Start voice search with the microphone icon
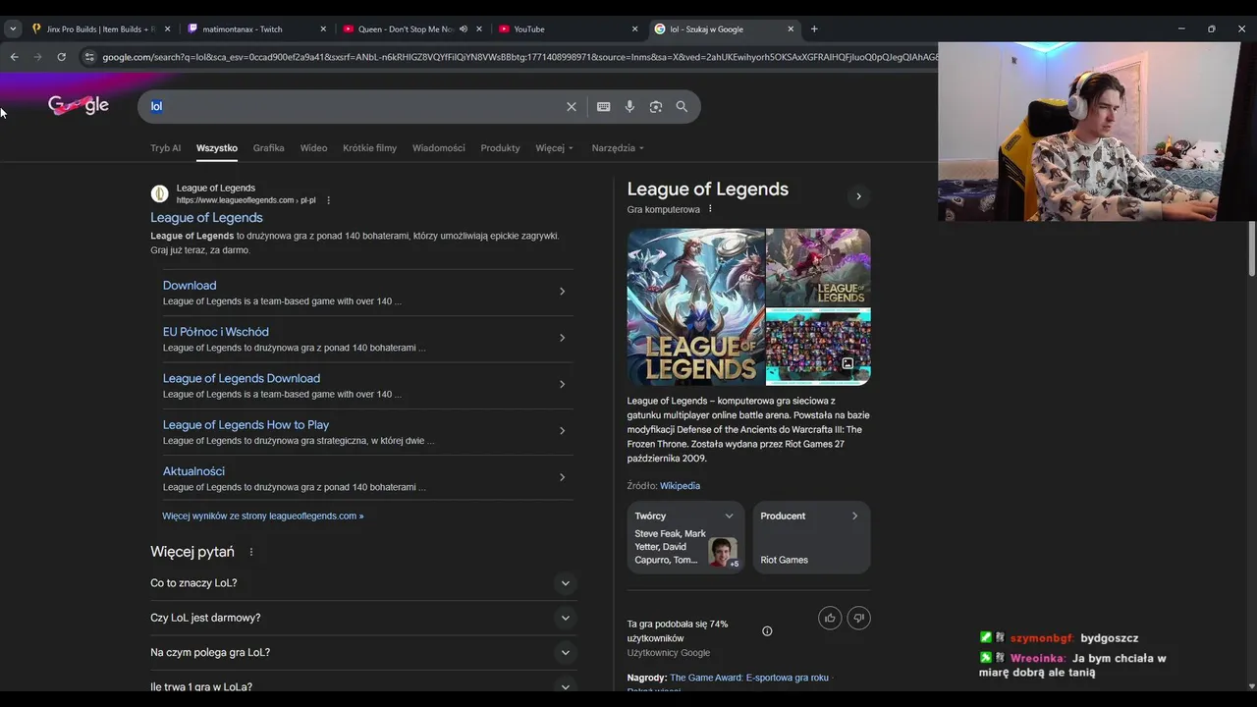This screenshot has height=707, width=1257. [x=629, y=106]
